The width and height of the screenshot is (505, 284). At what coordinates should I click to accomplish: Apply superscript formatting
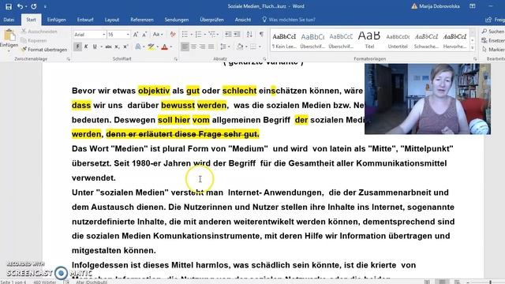point(126,47)
